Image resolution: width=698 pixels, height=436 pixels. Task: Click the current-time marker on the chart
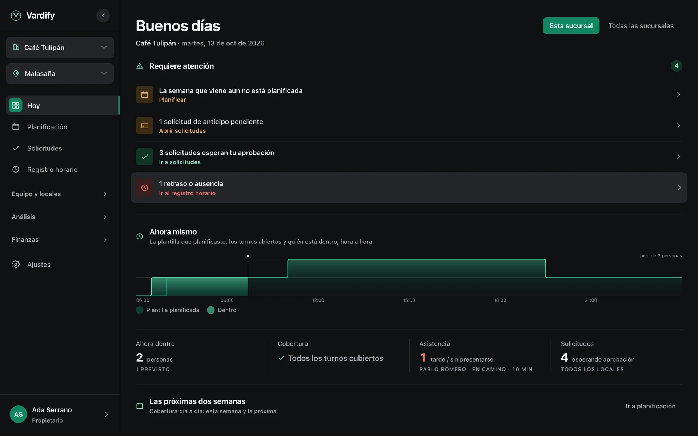(248, 257)
